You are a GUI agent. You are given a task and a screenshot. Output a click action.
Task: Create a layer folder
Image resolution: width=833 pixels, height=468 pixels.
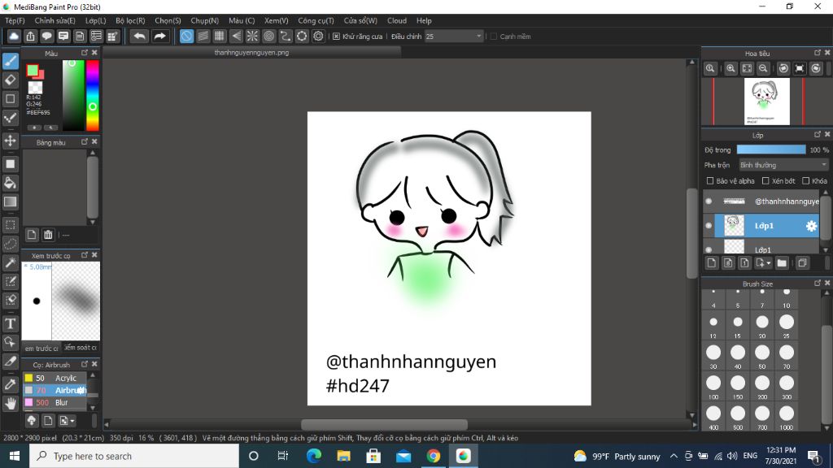click(x=782, y=262)
